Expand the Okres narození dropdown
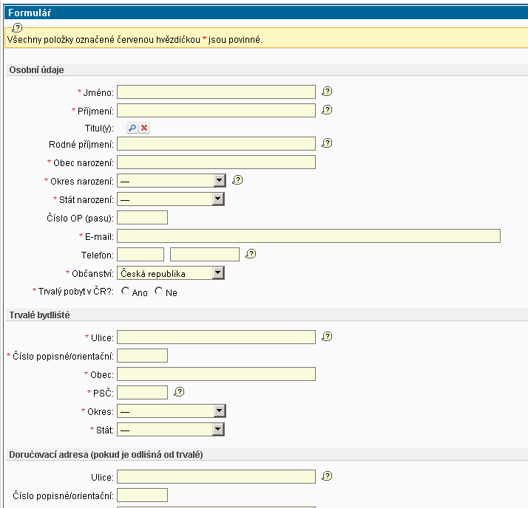Screen dimensions: 528x508 pyautogui.click(x=218, y=180)
